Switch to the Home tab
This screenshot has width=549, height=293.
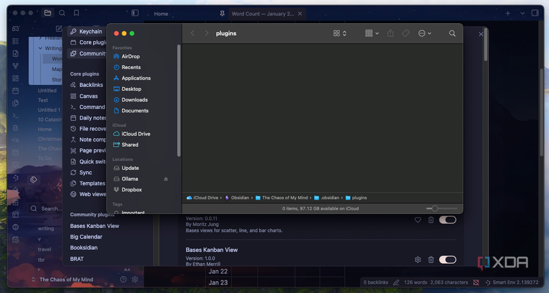coord(161,14)
